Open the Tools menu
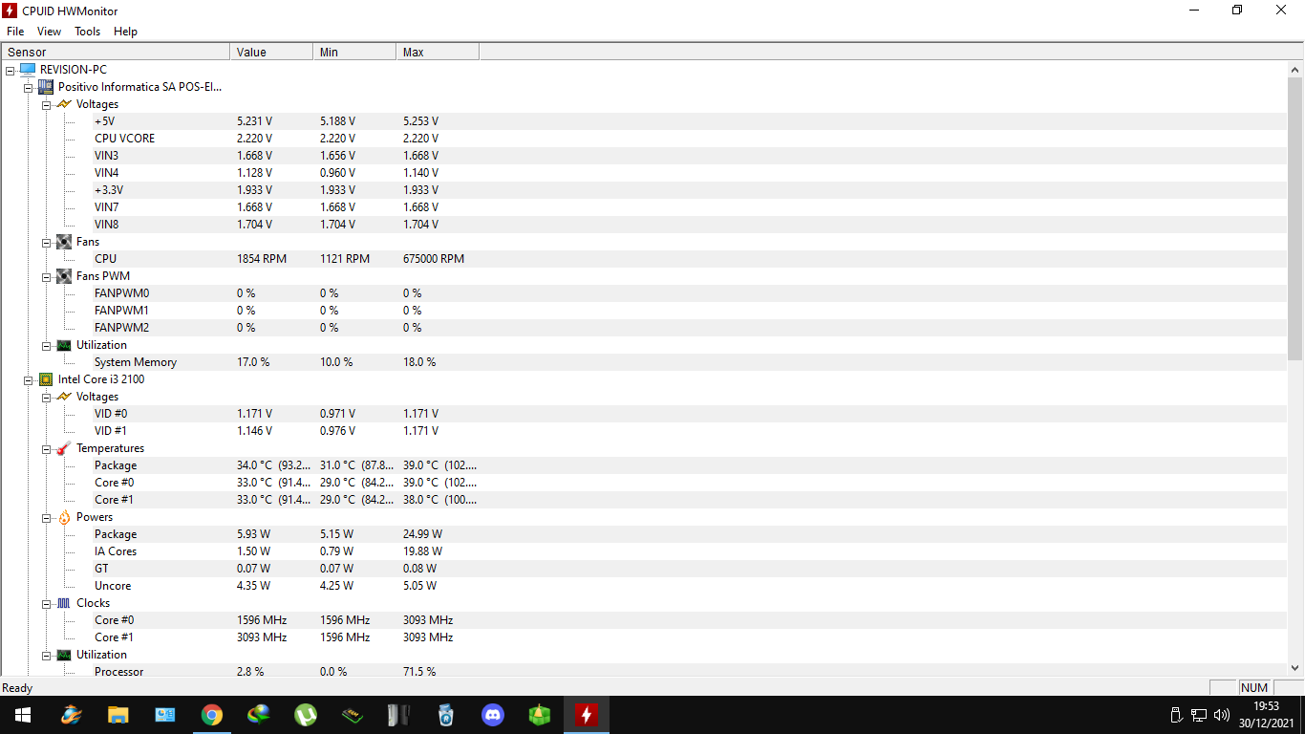1305x734 pixels. (87, 32)
